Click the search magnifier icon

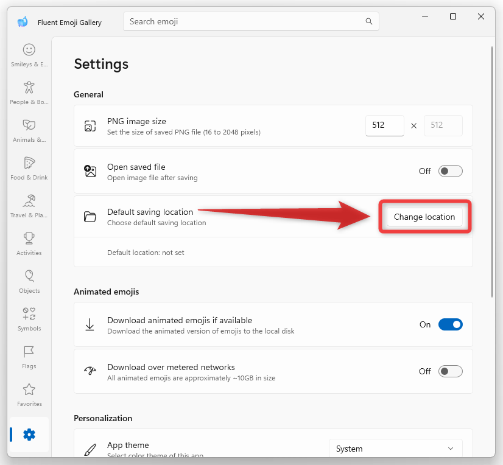(x=369, y=21)
